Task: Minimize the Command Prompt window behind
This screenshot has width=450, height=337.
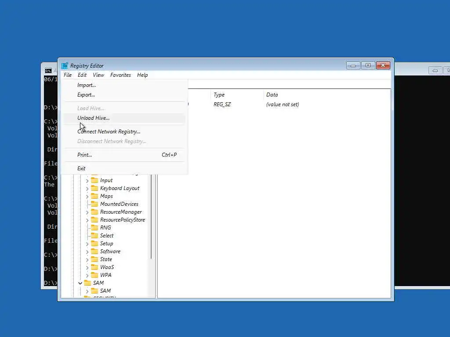Action: click(435, 71)
